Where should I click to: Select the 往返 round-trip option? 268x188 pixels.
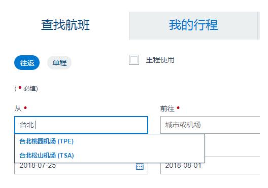(27, 63)
